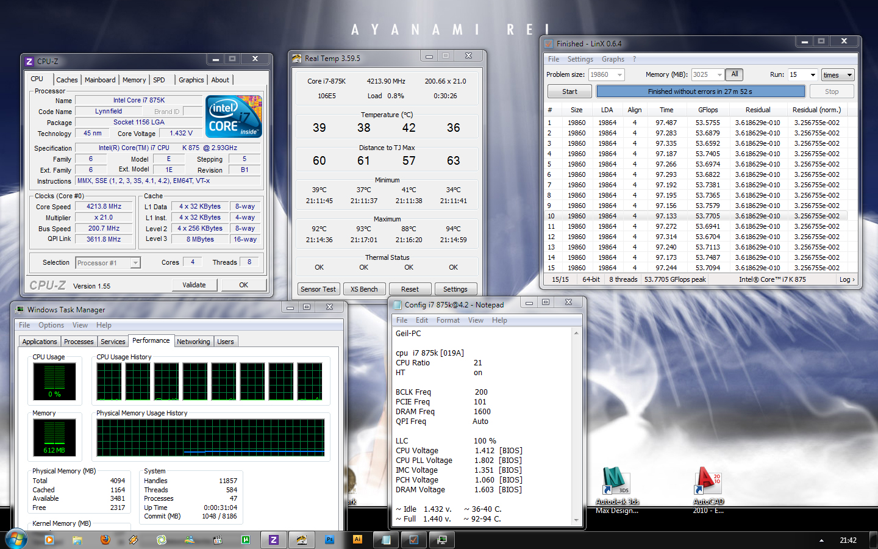Click the Validate button in CPU-Z

pos(195,285)
